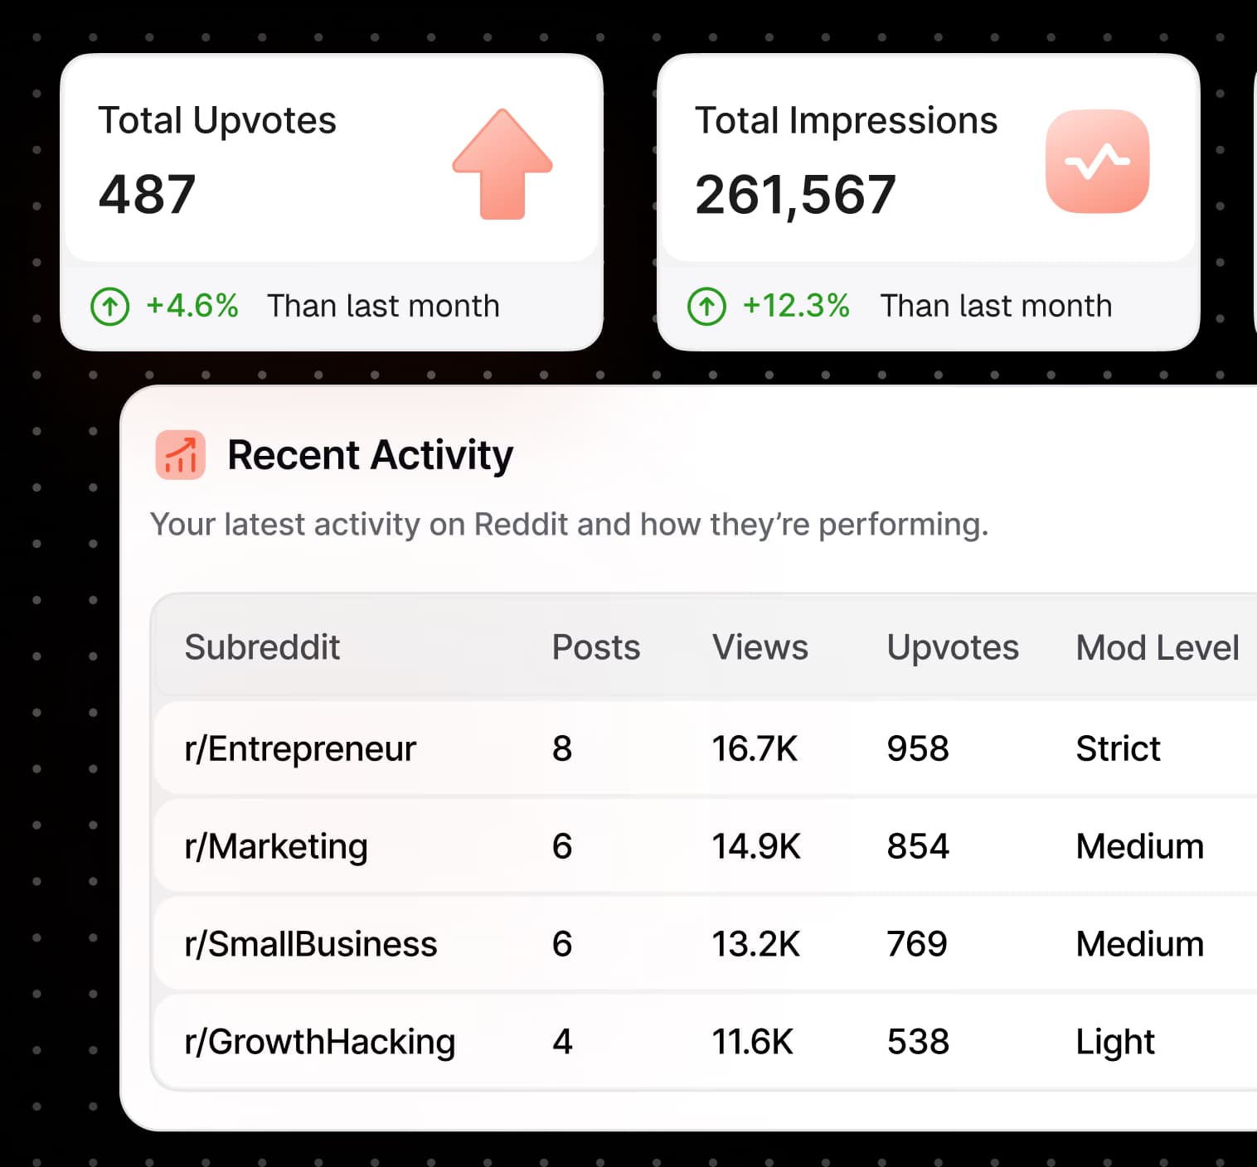This screenshot has width=1257, height=1167.
Task: Click the +12.3% percentage value
Action: (794, 306)
